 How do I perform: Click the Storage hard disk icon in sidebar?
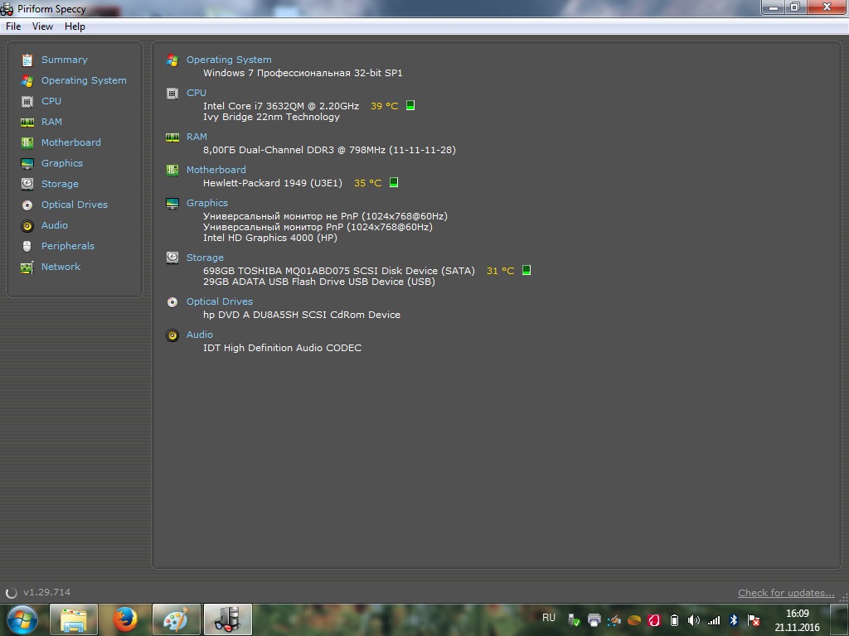point(27,184)
